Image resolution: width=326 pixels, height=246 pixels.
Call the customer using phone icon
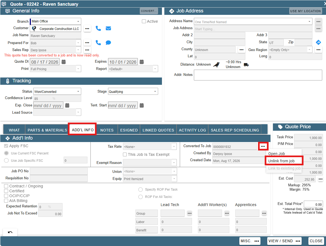98,28
